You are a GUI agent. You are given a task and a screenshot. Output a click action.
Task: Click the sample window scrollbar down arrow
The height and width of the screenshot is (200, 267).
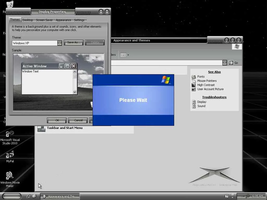75,92
